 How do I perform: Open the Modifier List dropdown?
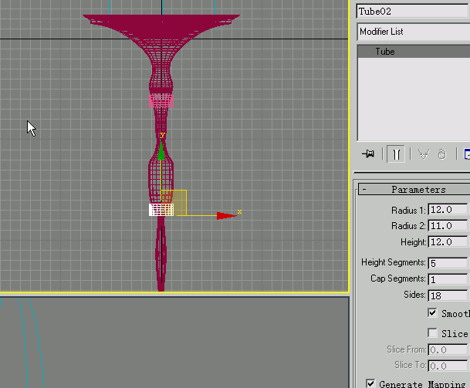pos(414,32)
